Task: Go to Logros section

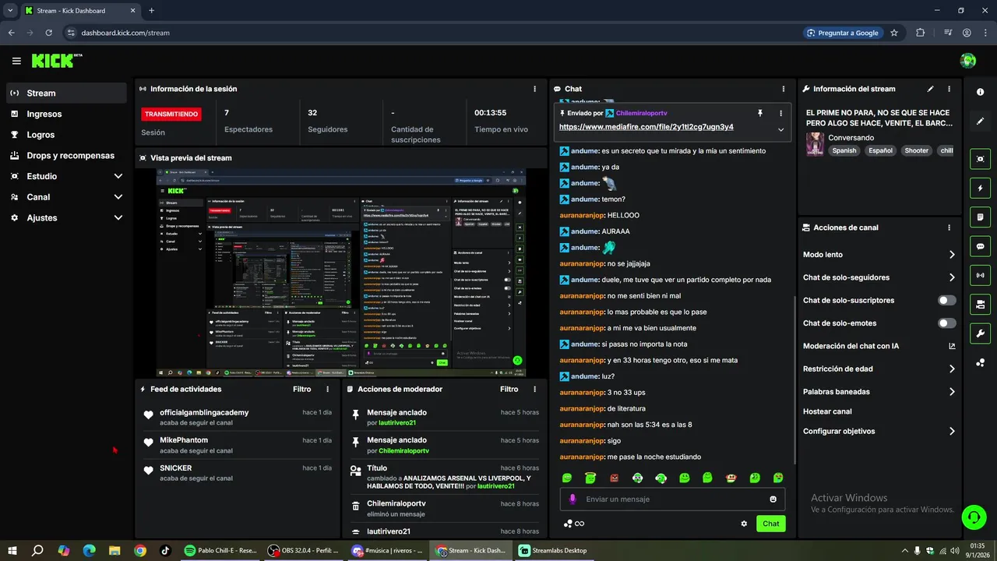Action: click(66, 135)
